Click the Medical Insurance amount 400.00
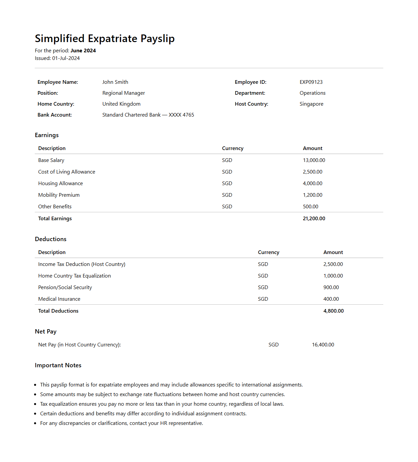 click(331, 299)
